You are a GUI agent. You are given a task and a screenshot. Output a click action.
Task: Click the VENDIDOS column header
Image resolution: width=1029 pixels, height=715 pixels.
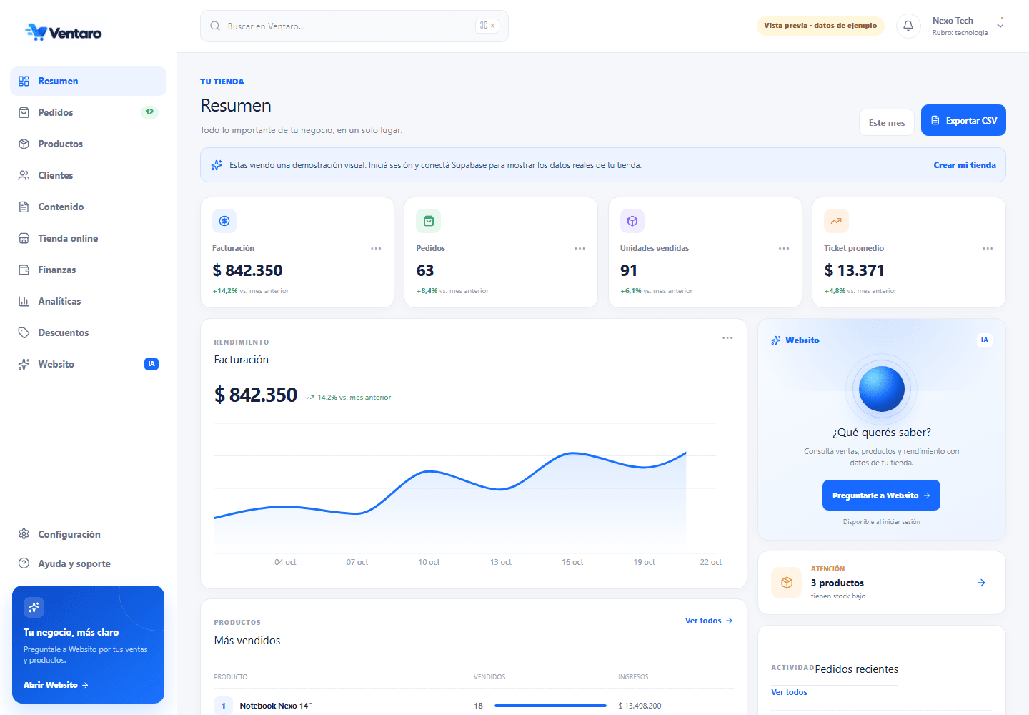point(489,676)
